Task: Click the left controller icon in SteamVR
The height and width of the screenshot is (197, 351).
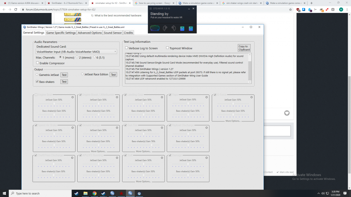Action: click(165, 28)
